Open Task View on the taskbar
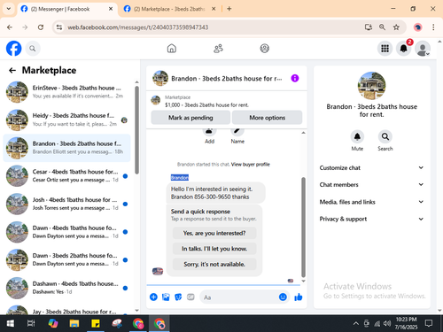The height and width of the screenshot is (332, 443). tap(31, 323)
